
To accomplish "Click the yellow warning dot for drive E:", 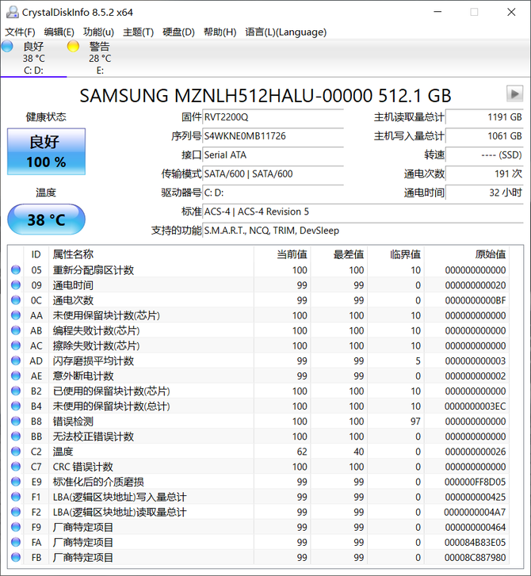I will 73,46.
